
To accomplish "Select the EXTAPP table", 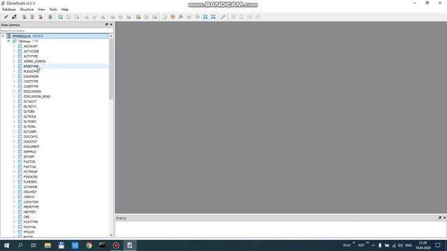I will 29,157.
